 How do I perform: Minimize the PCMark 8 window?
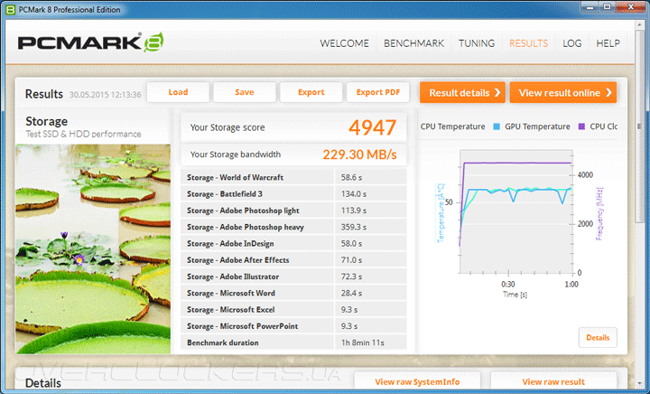point(591,7)
